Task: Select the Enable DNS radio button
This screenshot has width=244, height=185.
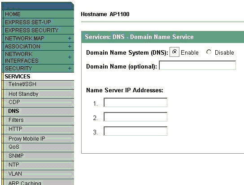Action: (175, 52)
